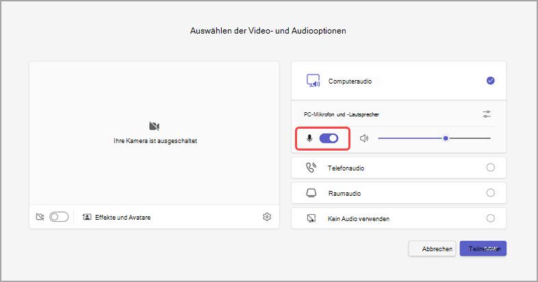Click the Kein Audio verwenden label
Viewport: 538px width, 282px height.
359,219
